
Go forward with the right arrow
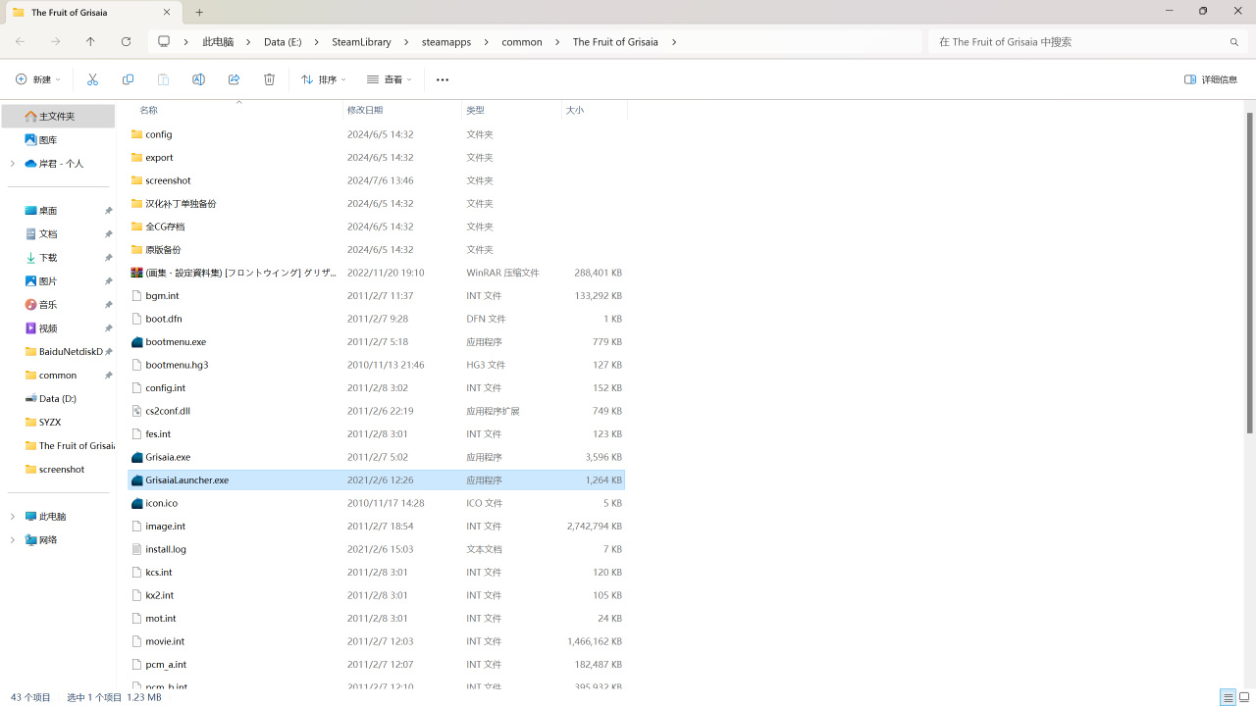[55, 41]
